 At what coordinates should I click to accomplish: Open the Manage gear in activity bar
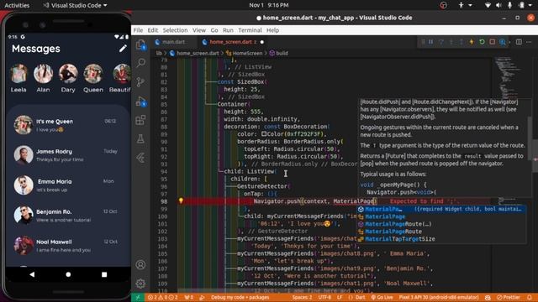click(140, 284)
